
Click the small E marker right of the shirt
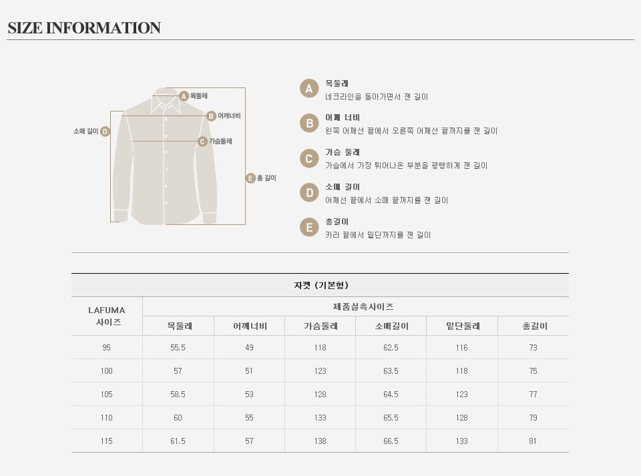click(250, 178)
